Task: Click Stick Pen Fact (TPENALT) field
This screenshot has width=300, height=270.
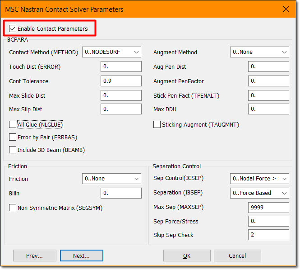Action: 268,95
